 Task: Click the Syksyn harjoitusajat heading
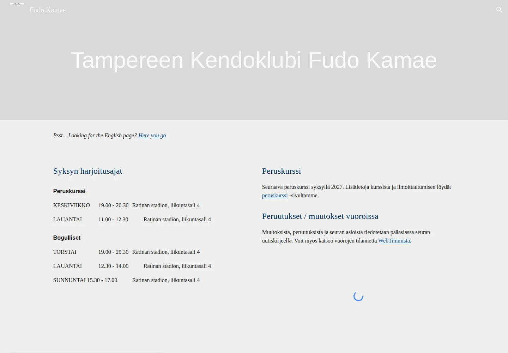tap(87, 171)
